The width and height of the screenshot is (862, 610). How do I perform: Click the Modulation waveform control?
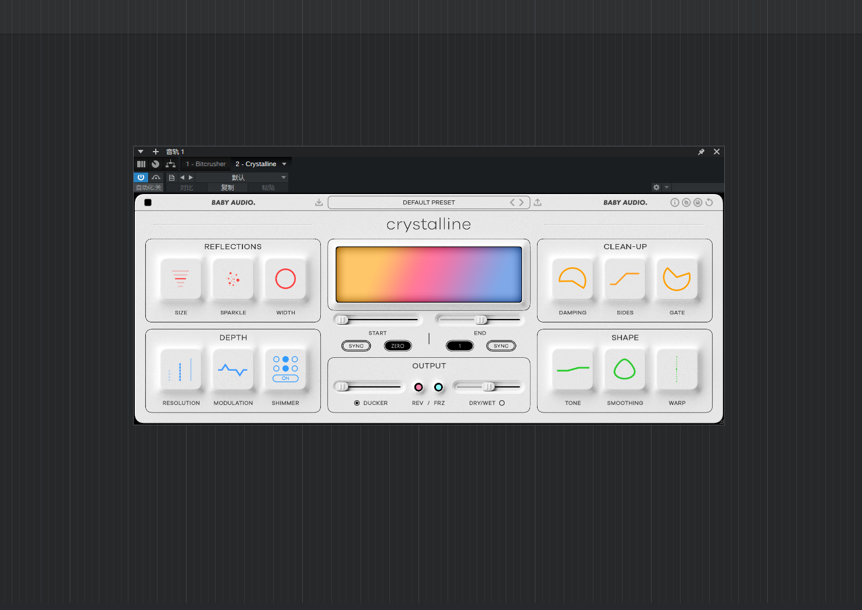(233, 369)
